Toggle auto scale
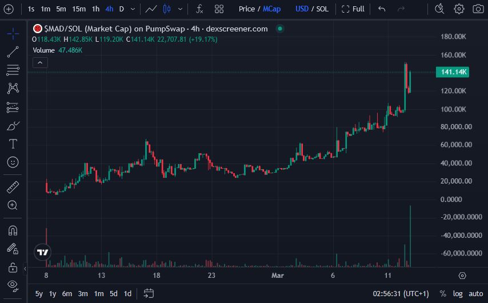This screenshot has width=488, height=303. pos(476,294)
